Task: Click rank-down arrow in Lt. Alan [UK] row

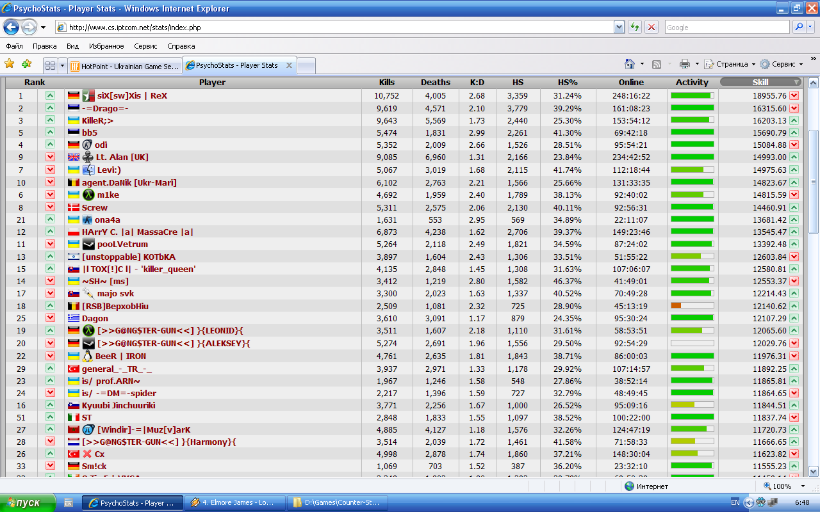Action: pos(50,157)
